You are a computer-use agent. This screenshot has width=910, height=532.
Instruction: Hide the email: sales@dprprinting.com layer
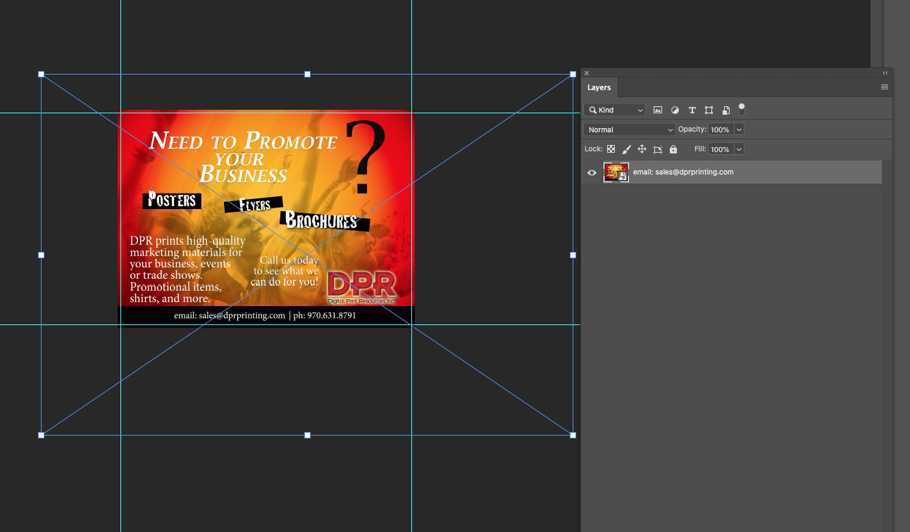pyautogui.click(x=592, y=172)
